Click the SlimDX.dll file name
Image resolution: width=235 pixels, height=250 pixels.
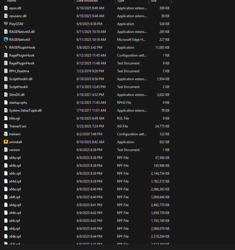[x=17, y=95]
